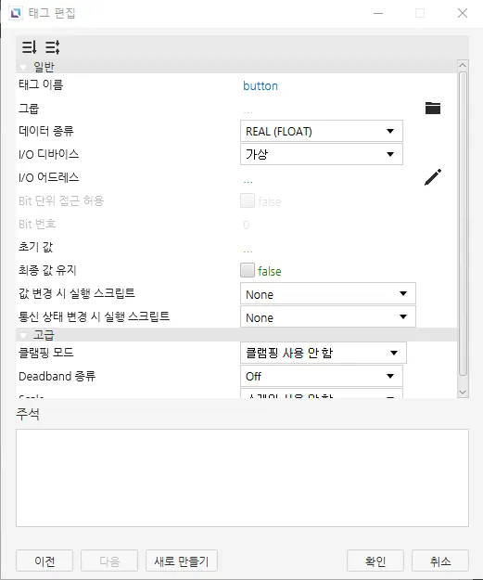483x580 pixels.
Task: Click the scrollbar down arrow
Action: coord(463,393)
